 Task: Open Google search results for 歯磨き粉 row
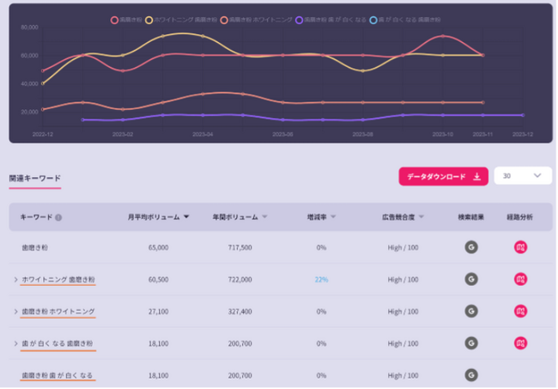point(471,247)
